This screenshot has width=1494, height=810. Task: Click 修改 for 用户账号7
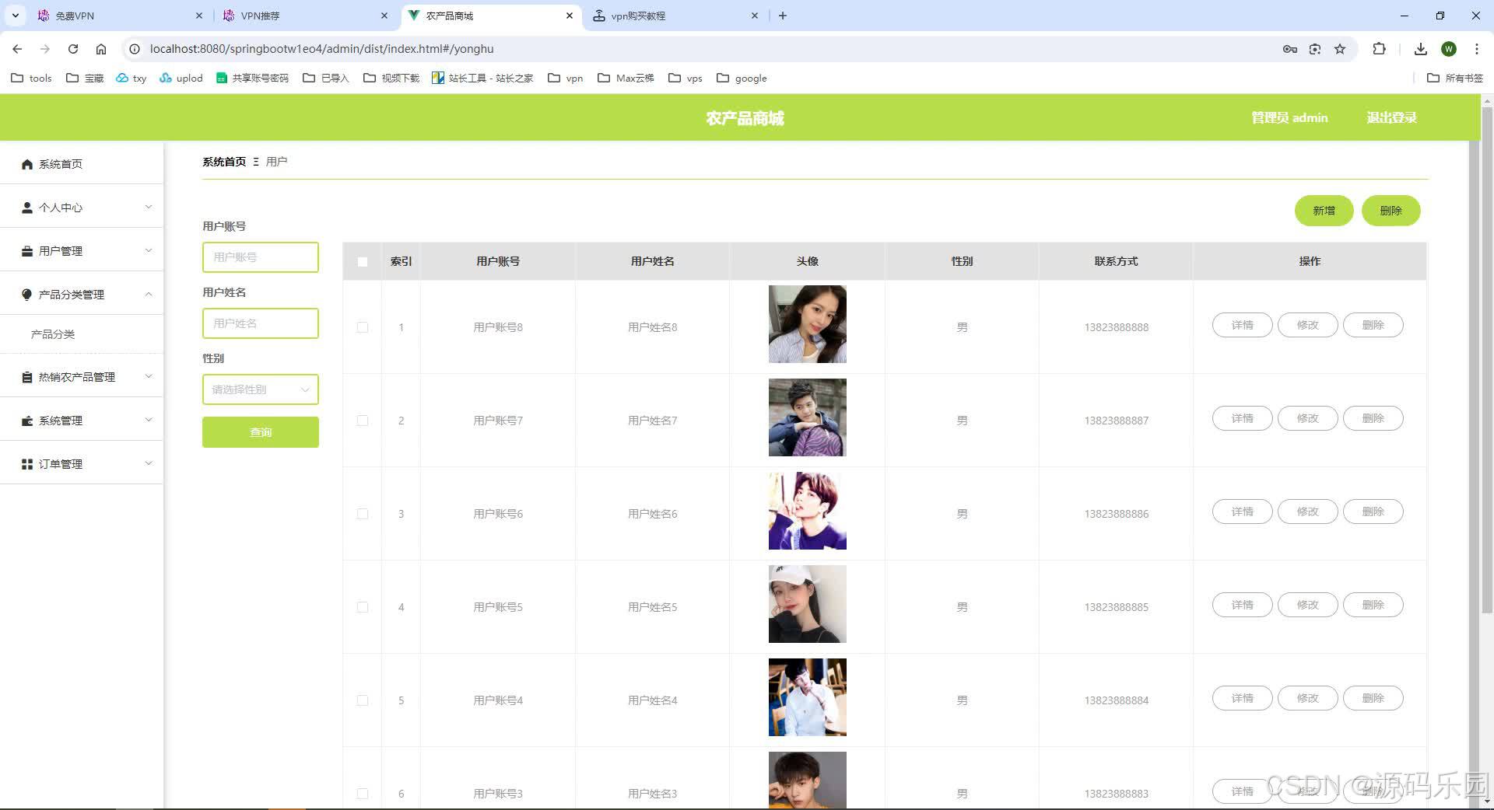pyautogui.click(x=1306, y=418)
